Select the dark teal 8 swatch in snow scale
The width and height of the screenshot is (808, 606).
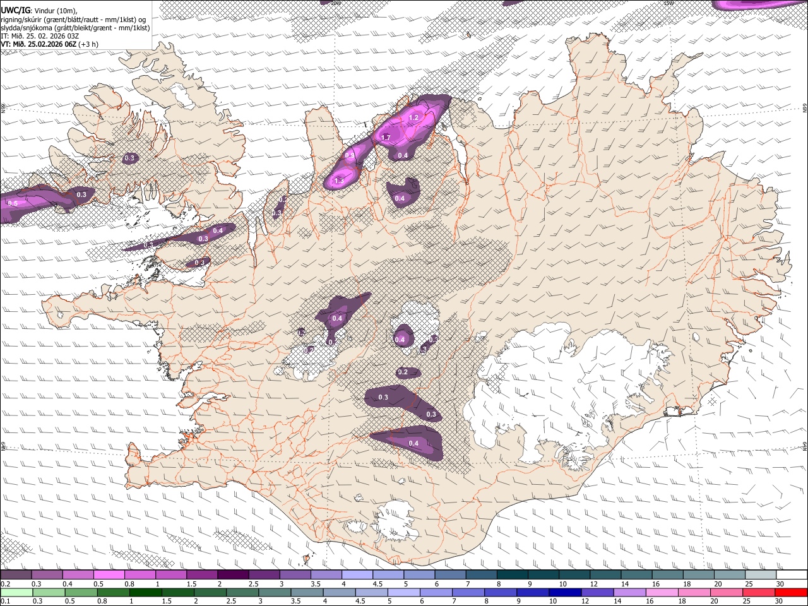point(512,574)
